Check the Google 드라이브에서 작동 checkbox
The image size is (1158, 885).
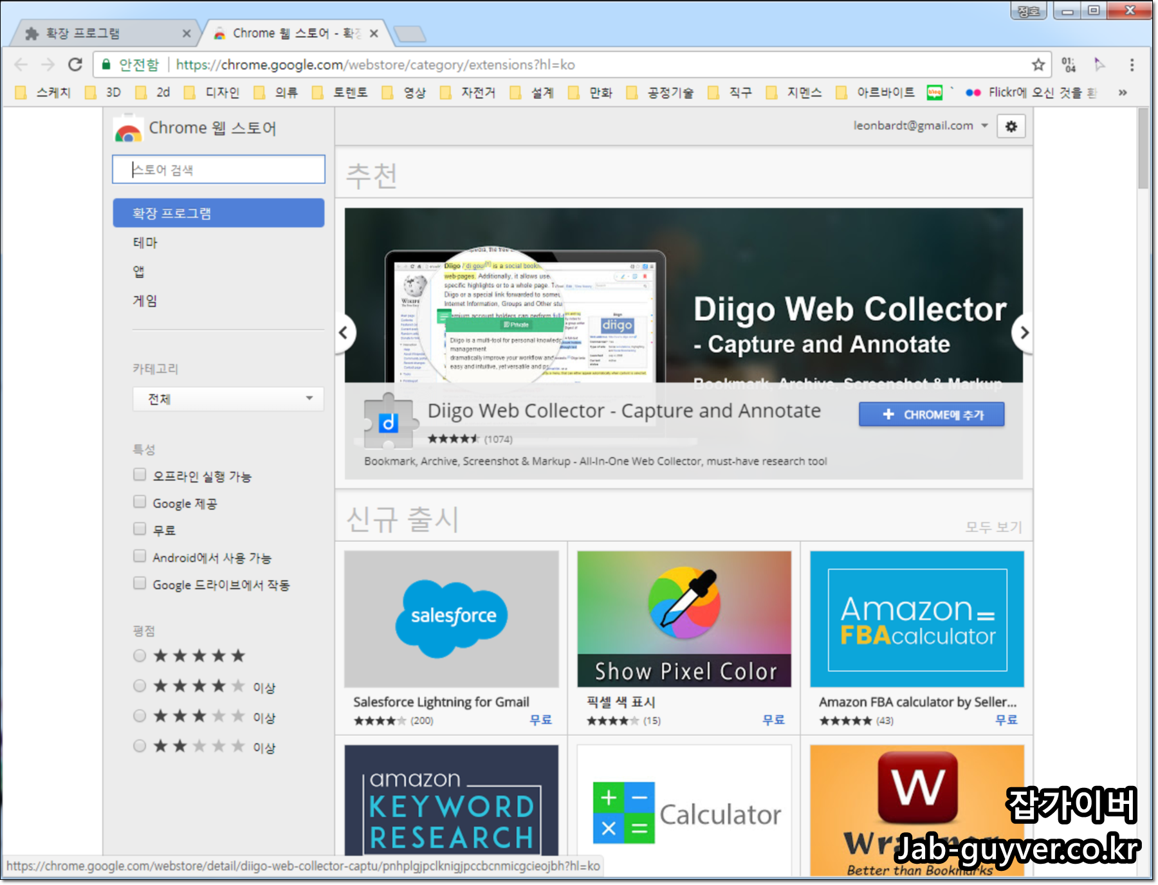pyautogui.click(x=140, y=583)
